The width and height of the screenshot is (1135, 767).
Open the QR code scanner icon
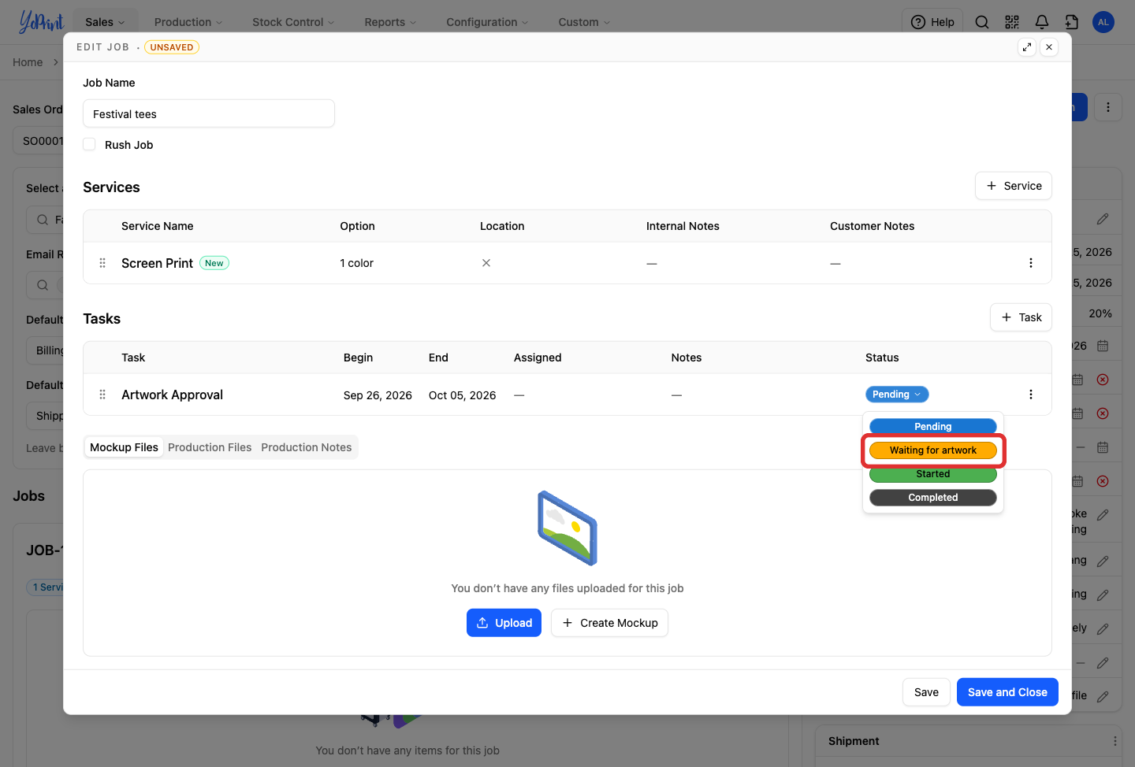tap(1012, 22)
